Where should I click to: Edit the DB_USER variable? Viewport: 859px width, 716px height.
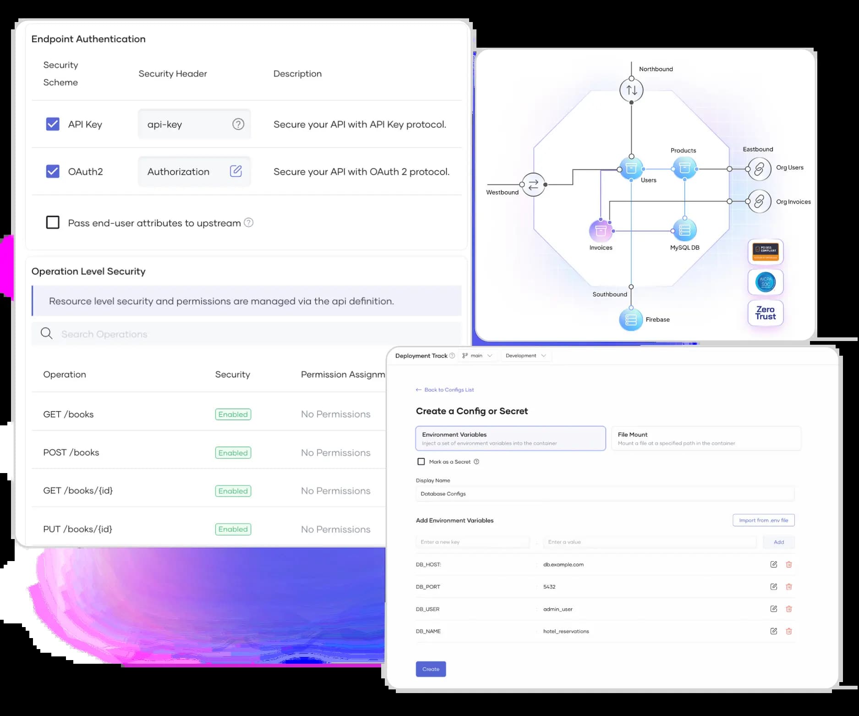pos(774,609)
